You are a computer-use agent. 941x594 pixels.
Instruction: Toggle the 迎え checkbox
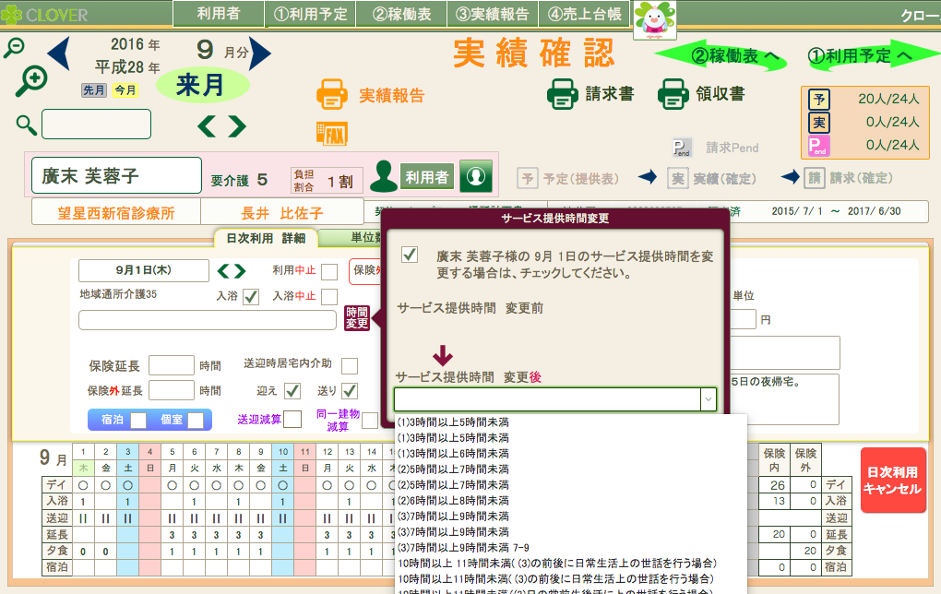292,391
